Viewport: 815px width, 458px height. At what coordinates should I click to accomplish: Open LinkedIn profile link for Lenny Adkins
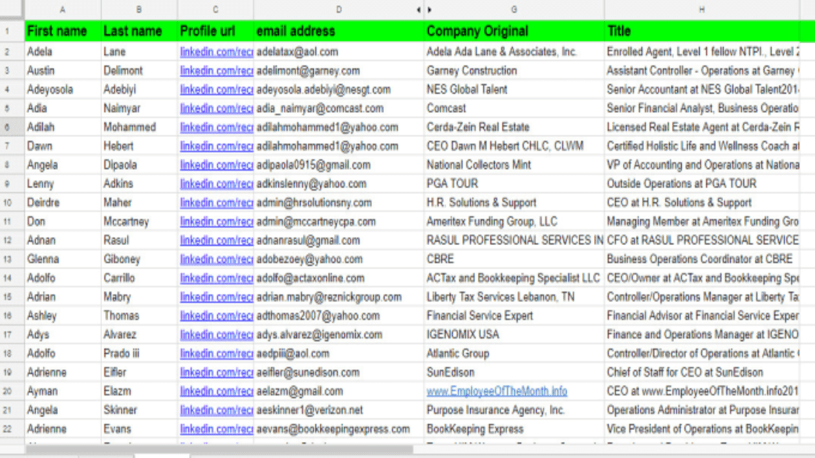217,184
